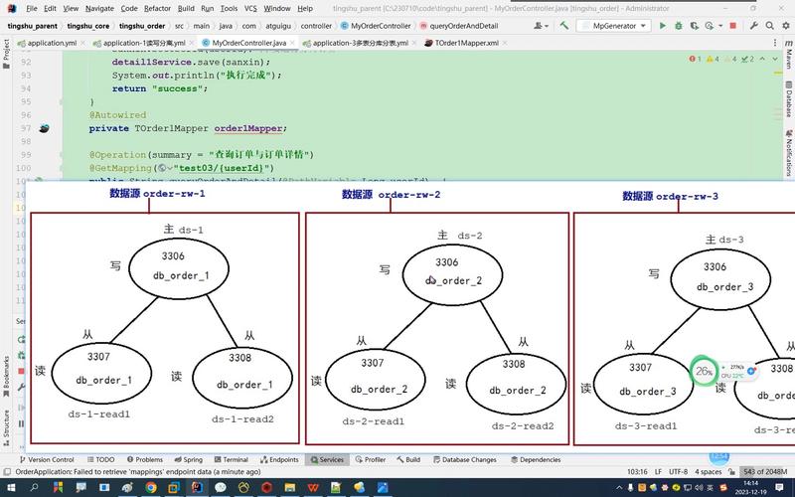This screenshot has width=795, height=497.
Task: Open Project Structure wrench icon
Action: click(x=754, y=26)
